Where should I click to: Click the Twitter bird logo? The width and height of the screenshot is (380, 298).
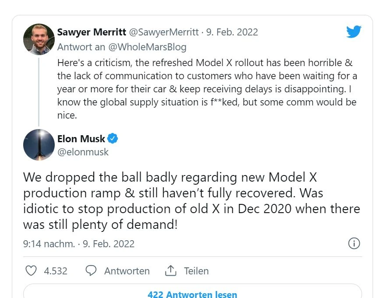click(x=353, y=32)
